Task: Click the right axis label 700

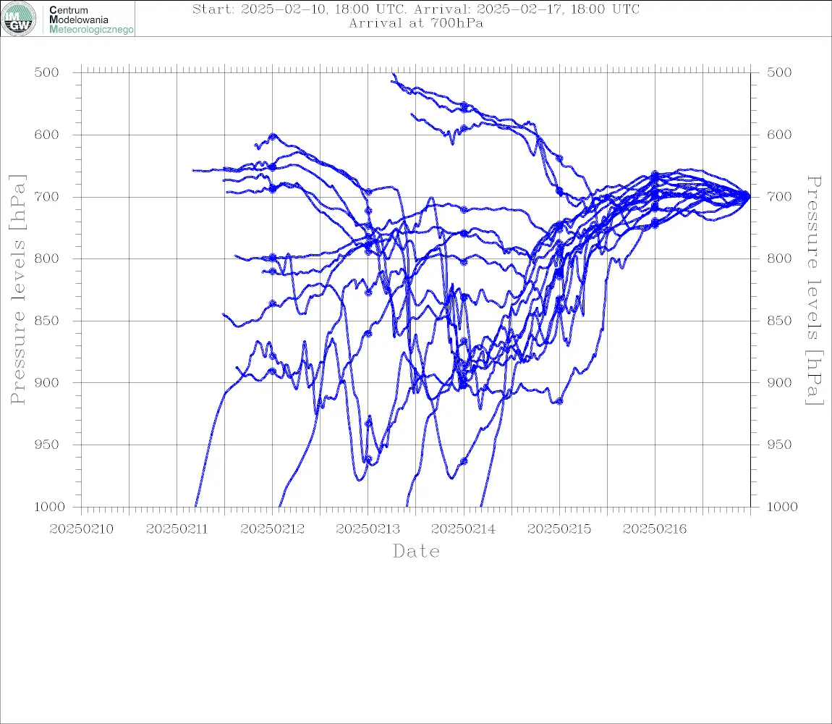Action: coord(779,196)
